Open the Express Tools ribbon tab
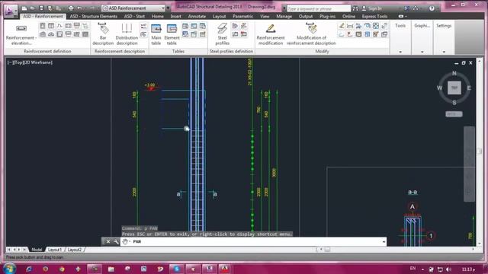Screen dimensions: 488x274 374,16
